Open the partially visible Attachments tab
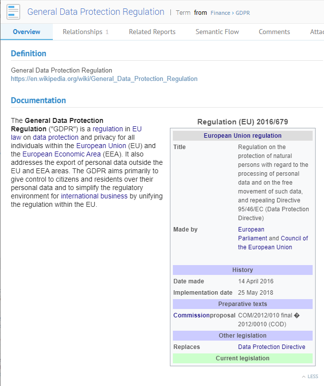This screenshot has width=324, height=386. 316,32
